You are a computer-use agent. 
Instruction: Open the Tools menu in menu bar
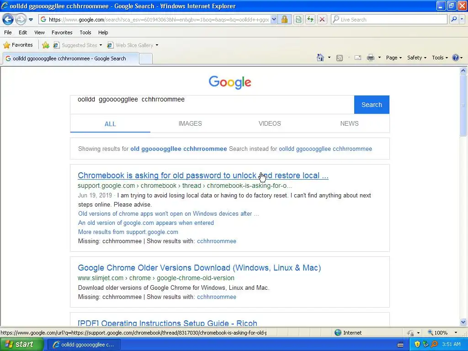(x=85, y=32)
